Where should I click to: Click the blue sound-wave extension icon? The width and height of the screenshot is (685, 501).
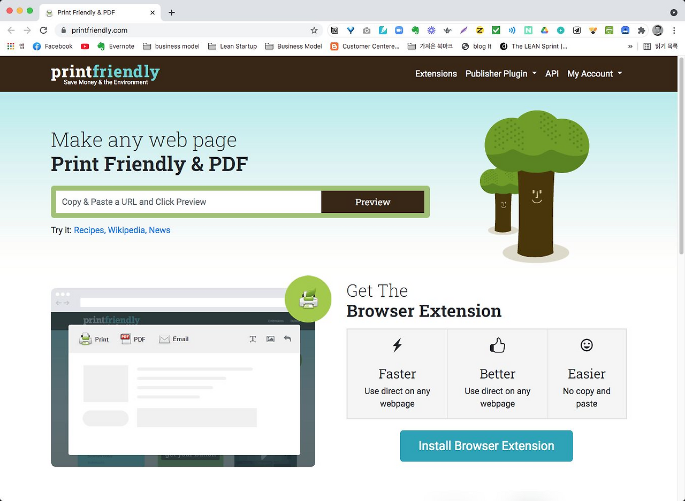pos(512,30)
